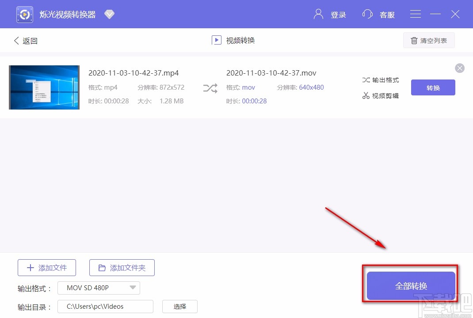Click the C:\Users\pc\Videos output path field

point(105,306)
